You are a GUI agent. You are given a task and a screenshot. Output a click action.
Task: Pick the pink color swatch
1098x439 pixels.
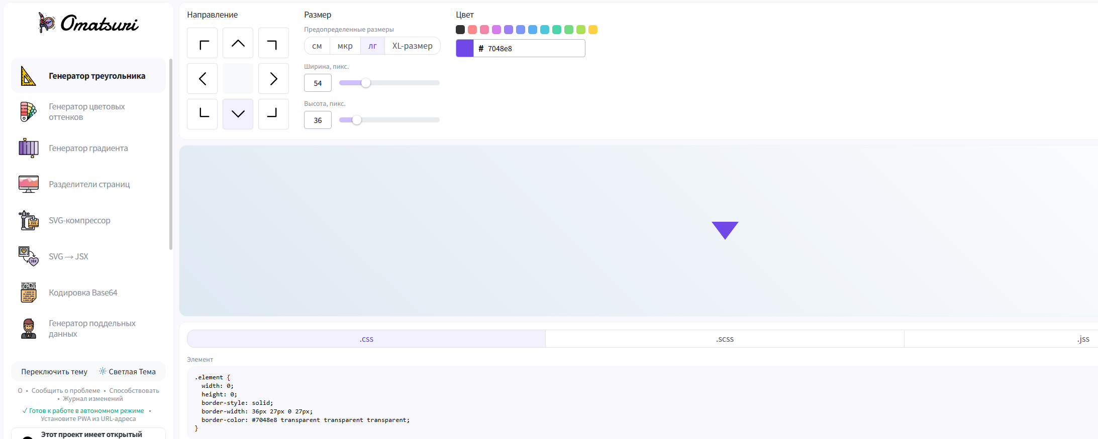point(484,30)
